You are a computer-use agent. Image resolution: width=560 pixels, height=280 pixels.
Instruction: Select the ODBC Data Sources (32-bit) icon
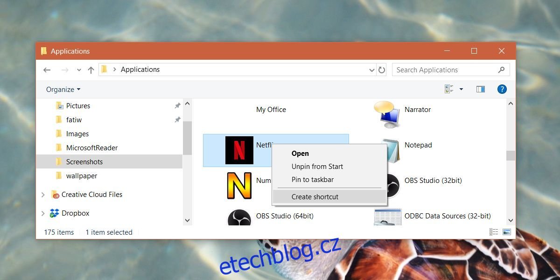pyautogui.click(x=387, y=217)
